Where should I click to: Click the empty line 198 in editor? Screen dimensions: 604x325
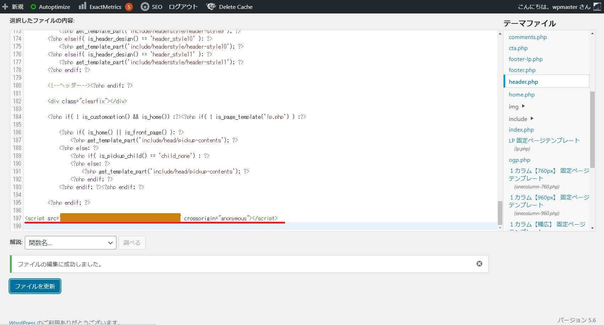pos(261,226)
